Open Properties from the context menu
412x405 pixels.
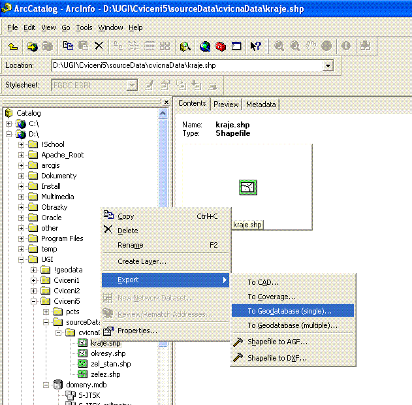166,331
